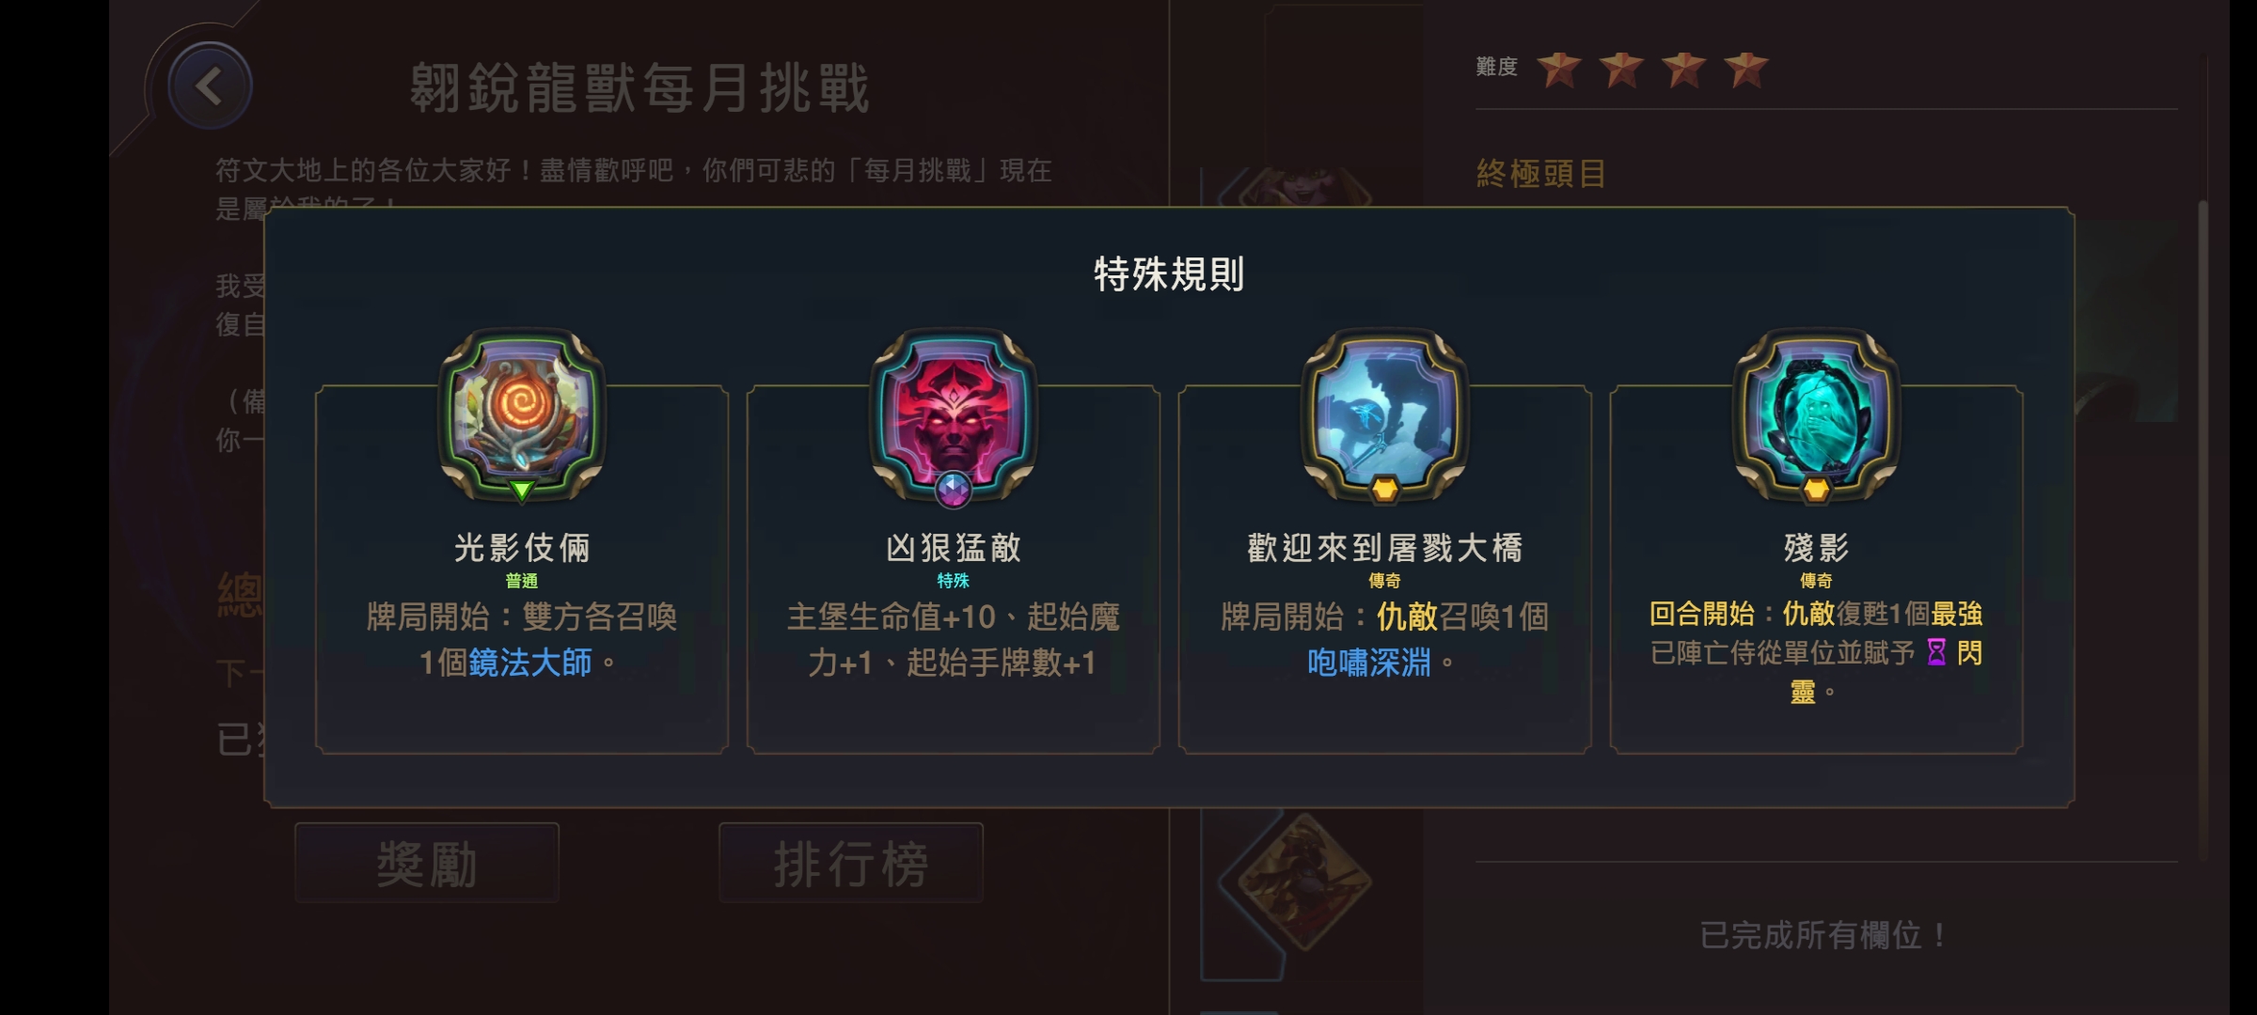Click the 凶狠猛敵 rule description
Screen dimensions: 2257x1015
pyautogui.click(x=954, y=640)
